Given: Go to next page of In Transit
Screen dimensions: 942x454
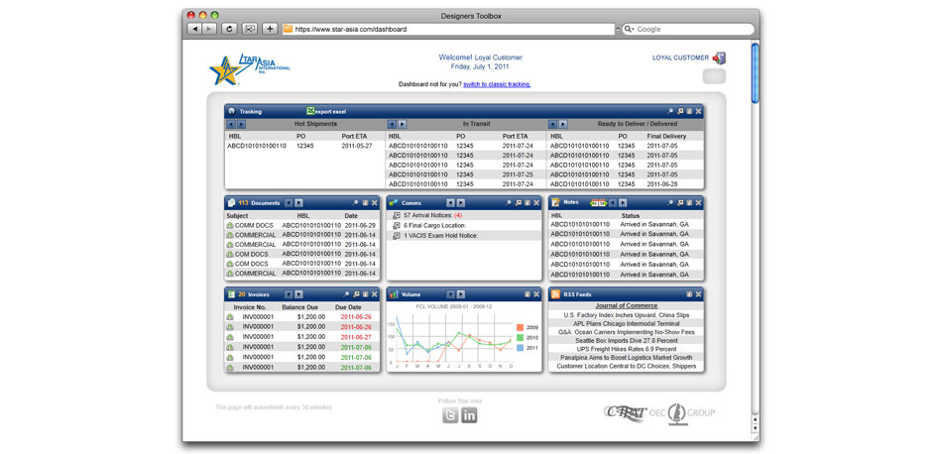Looking at the screenshot, I should 403,124.
